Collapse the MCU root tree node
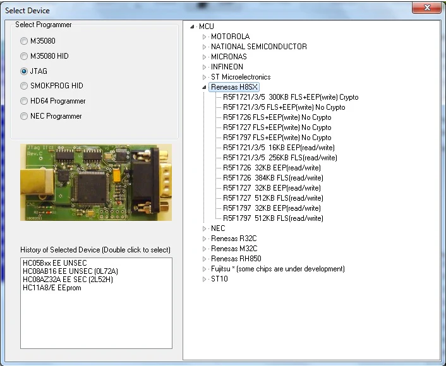This screenshot has width=446, height=366. (x=192, y=27)
